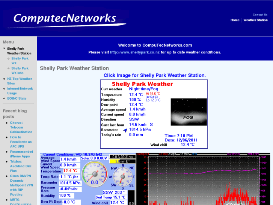The height and width of the screenshot is (205, 273).
Task: Collapse the Shelly Park Weather Station menu arrow
Action: coord(4,49)
